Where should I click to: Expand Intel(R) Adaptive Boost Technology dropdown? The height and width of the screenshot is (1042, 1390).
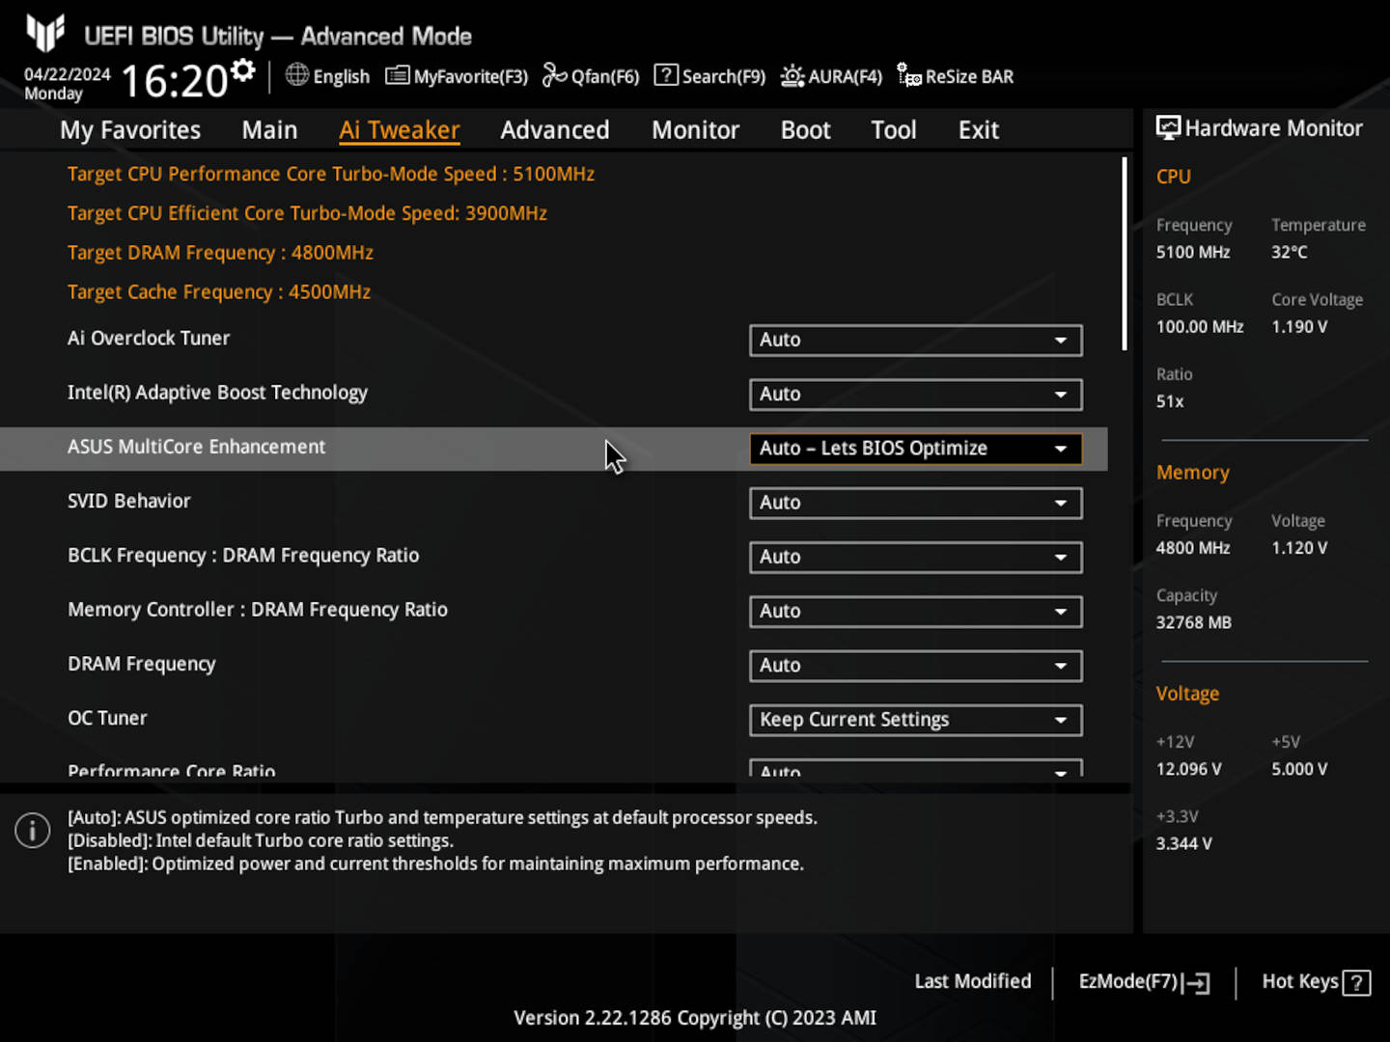(916, 394)
